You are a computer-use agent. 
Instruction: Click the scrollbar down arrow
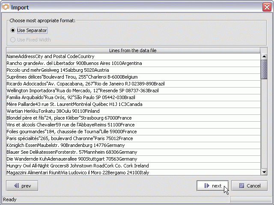[x=264, y=172]
